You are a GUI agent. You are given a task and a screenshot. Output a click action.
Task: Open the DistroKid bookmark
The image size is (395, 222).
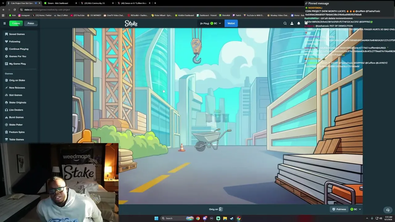224,15
